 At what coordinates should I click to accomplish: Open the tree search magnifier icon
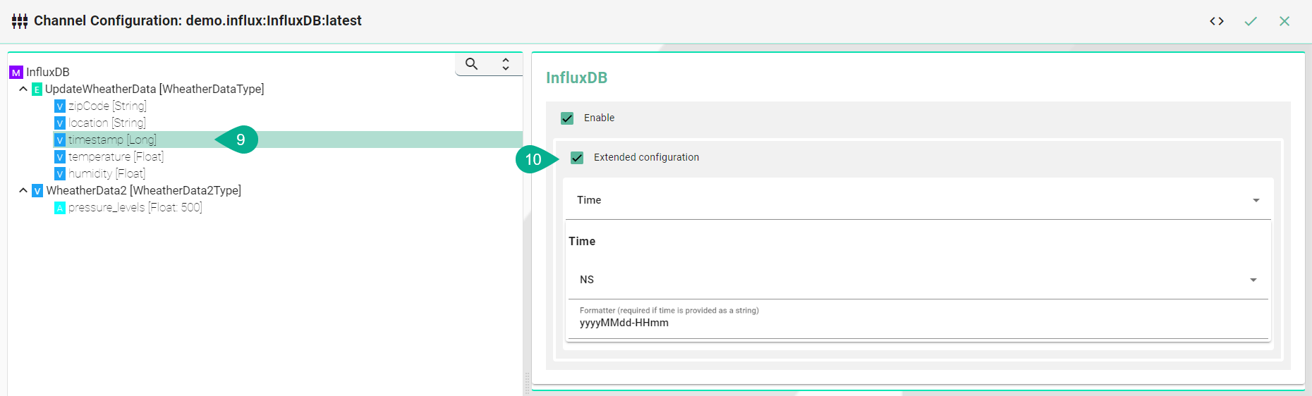tap(472, 64)
